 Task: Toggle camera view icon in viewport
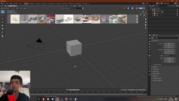click(x=145, y=25)
